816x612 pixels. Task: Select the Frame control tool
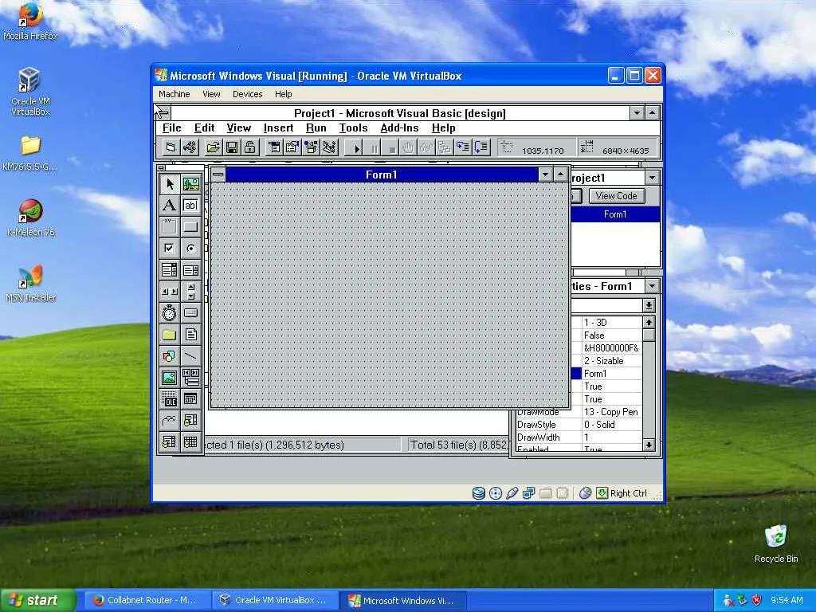(x=169, y=226)
